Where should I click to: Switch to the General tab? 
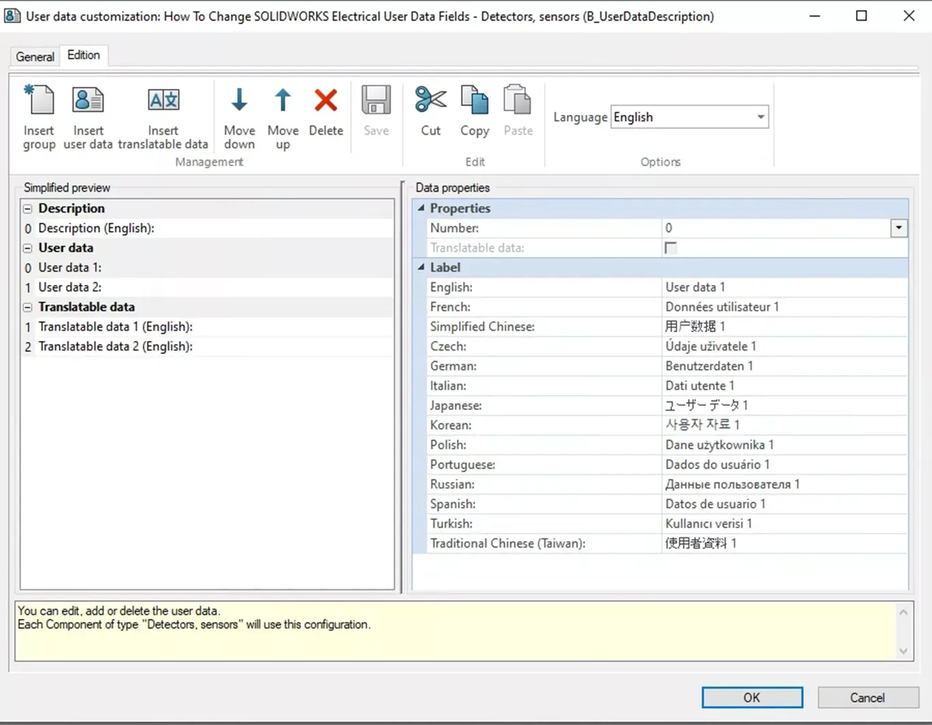[x=35, y=57]
